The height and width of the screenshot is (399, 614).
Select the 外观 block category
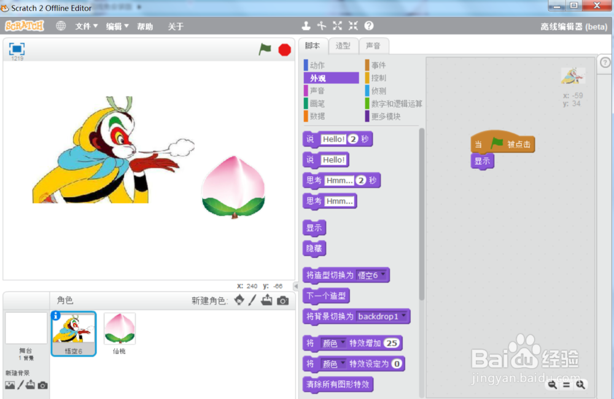tap(331, 78)
